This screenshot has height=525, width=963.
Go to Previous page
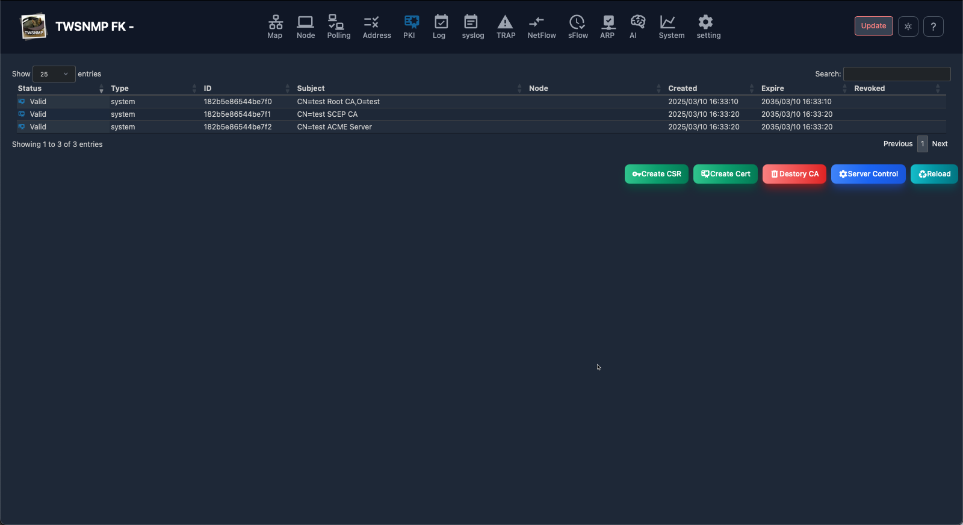click(898, 144)
